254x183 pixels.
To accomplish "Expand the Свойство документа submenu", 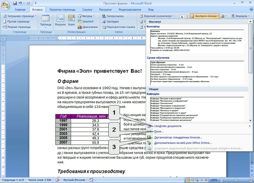I will pyautogui.click(x=250, y=126).
